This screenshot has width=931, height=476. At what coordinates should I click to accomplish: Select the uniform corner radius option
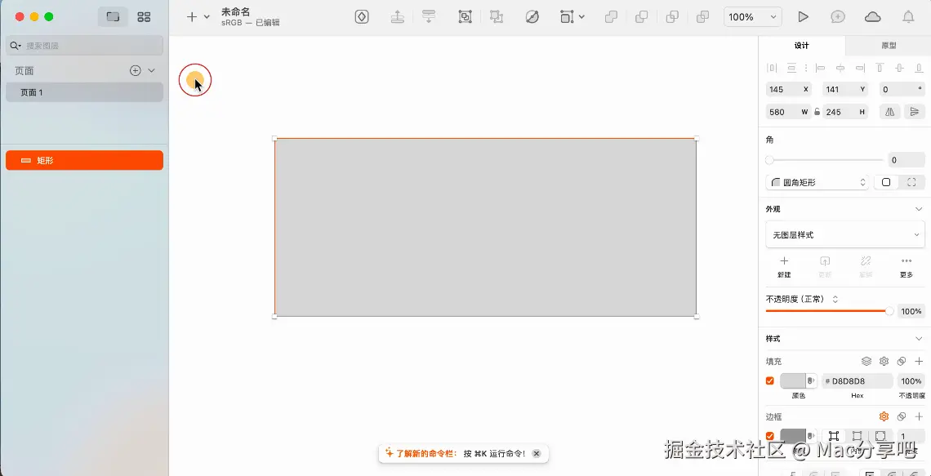(886, 182)
